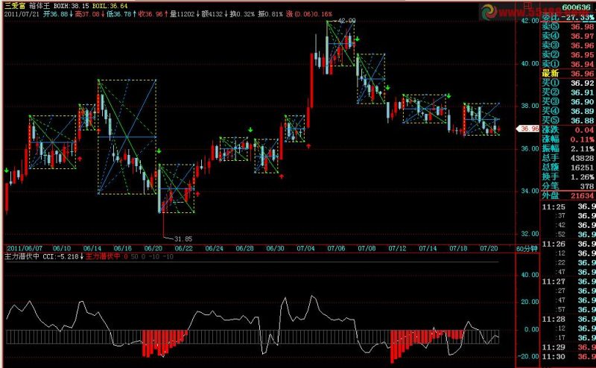Click the 卖① ask price 36.94

[x=582, y=64]
